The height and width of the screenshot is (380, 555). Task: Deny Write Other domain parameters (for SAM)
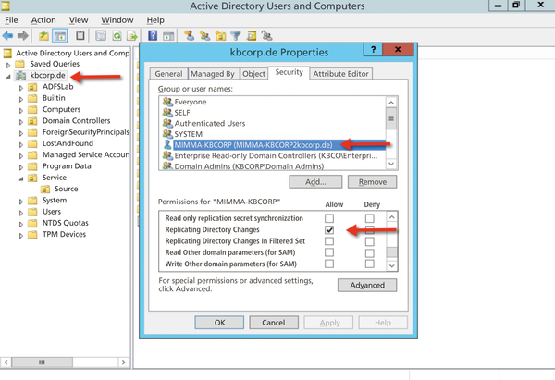(369, 264)
